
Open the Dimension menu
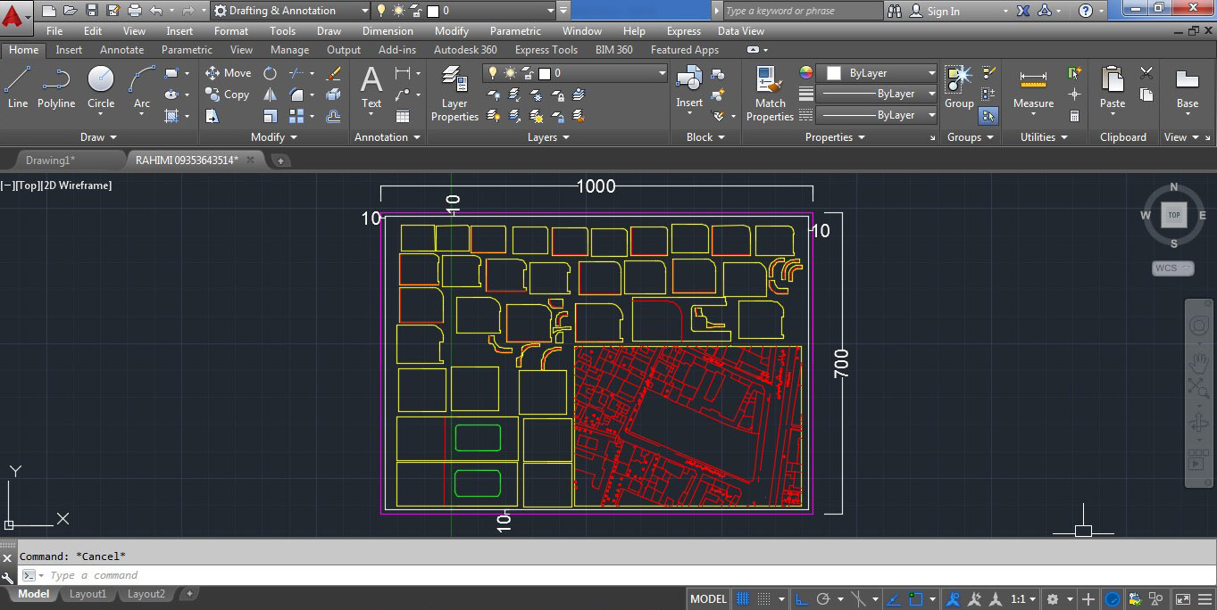click(x=388, y=31)
